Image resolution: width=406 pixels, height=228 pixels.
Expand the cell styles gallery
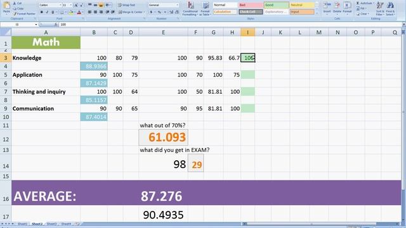[x=317, y=13]
